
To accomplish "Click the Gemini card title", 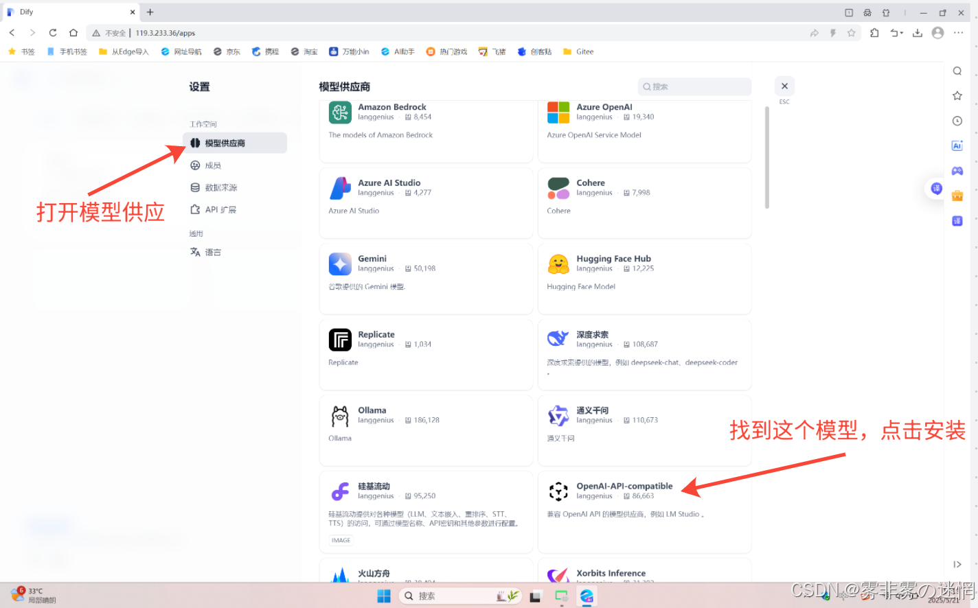I will click(372, 259).
